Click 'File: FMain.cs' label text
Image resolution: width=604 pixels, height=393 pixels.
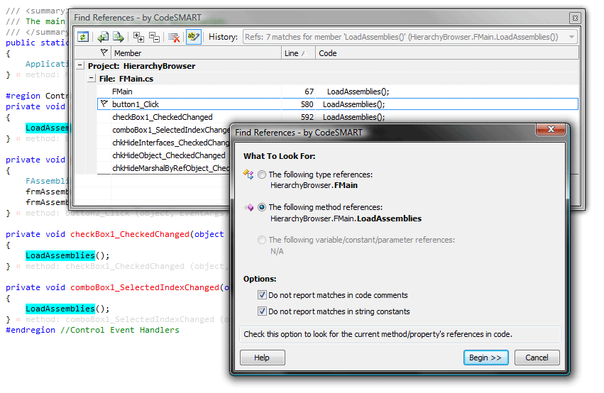(126, 79)
